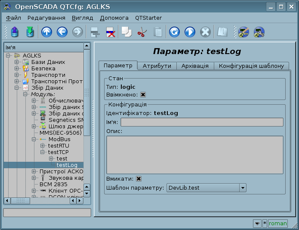This screenshot has height=230, width=299.
Task: Expand the 'Бази Даних' tree node
Action: [17, 62]
